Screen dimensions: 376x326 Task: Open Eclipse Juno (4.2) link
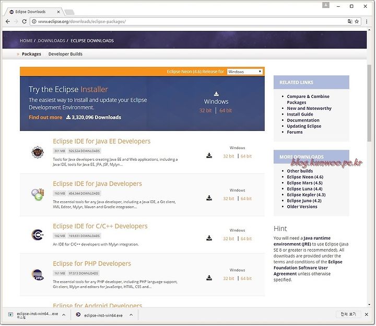(x=304, y=201)
